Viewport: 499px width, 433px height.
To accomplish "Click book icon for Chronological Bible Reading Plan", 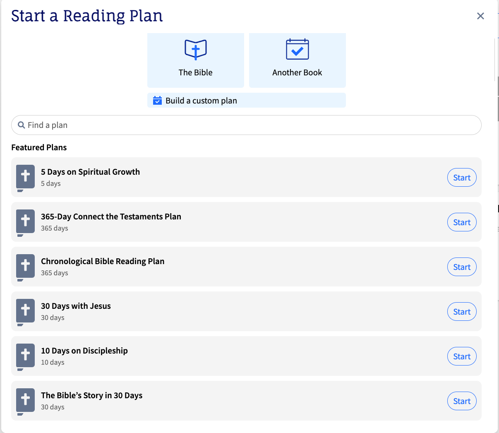I will (25, 267).
